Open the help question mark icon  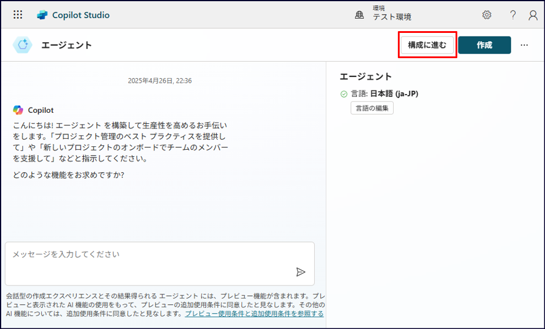click(513, 15)
